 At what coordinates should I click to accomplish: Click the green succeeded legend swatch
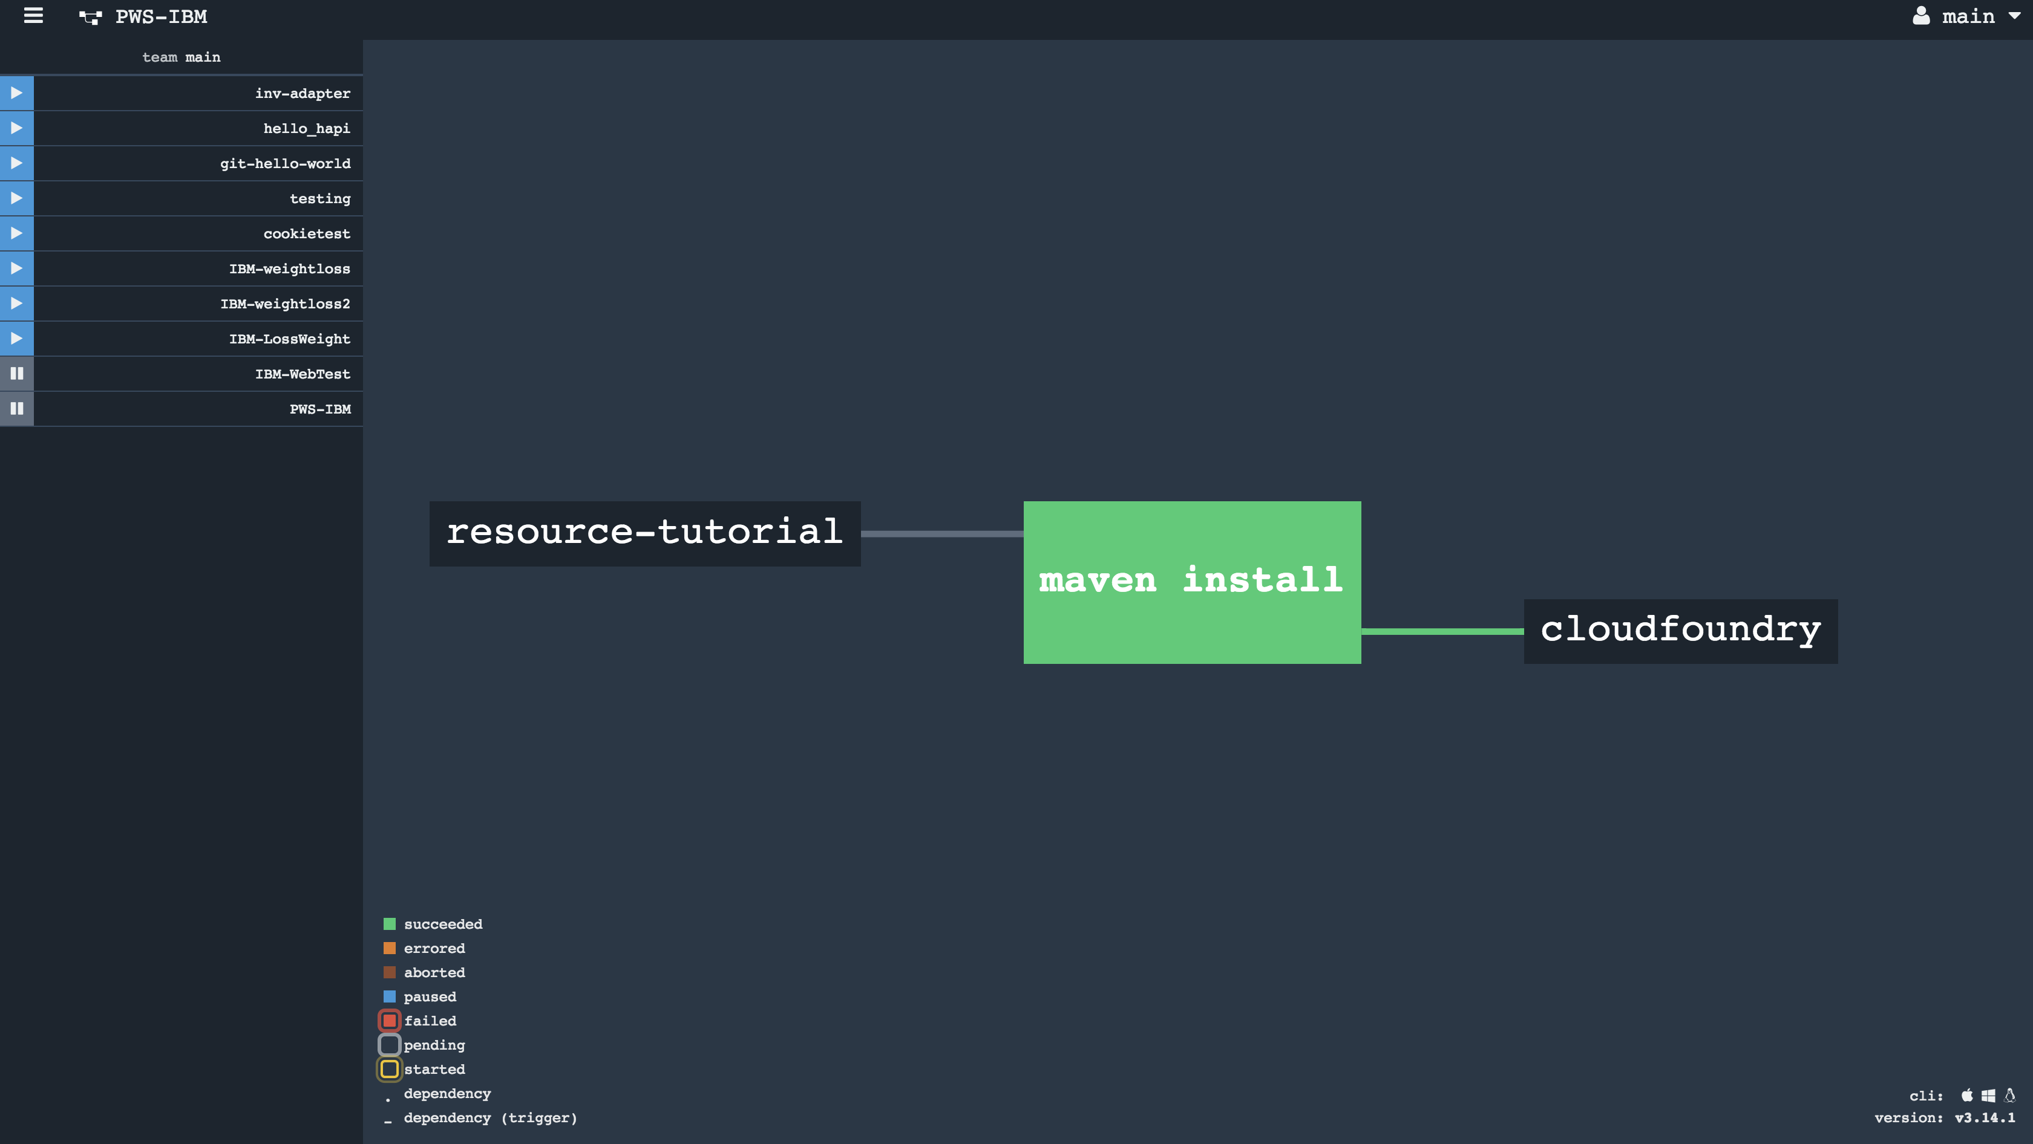pyautogui.click(x=389, y=924)
